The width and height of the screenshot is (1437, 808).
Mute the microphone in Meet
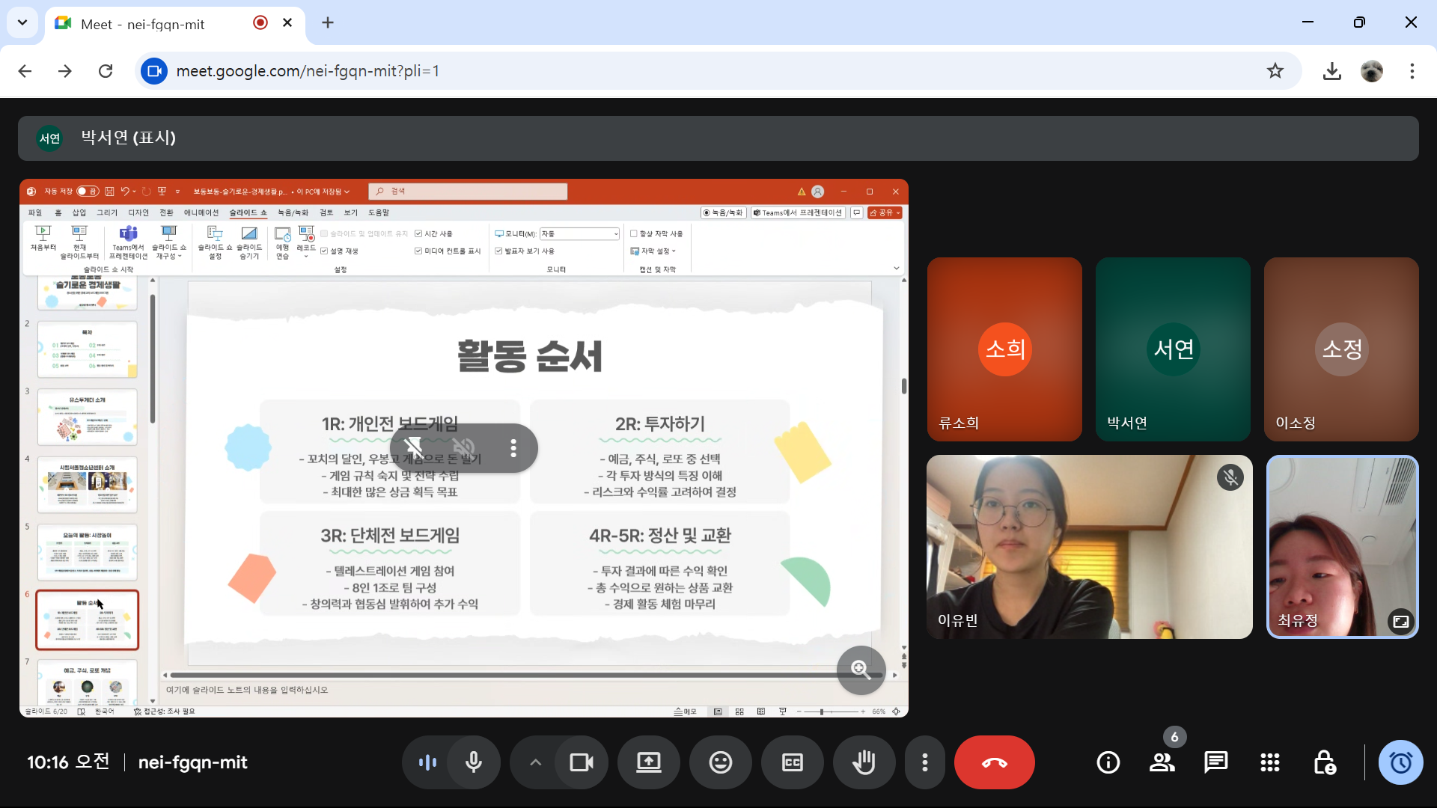coord(474,762)
